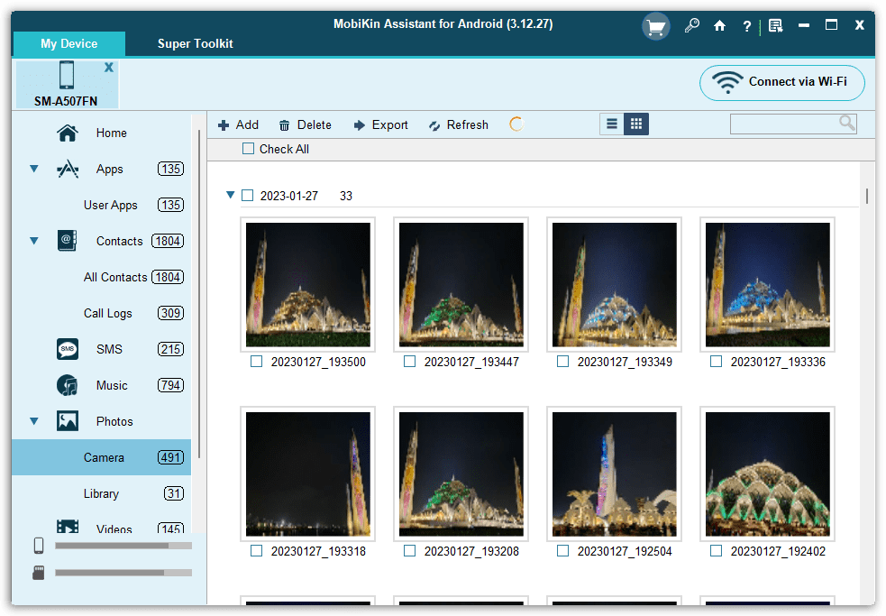Viewport: 886px width, 616px height.
Task: Close the SM-A507FN device tab
Action: [x=108, y=68]
